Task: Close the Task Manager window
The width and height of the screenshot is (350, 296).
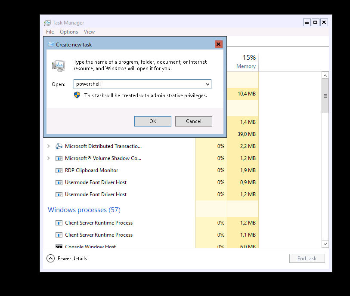Action: tap(324, 22)
